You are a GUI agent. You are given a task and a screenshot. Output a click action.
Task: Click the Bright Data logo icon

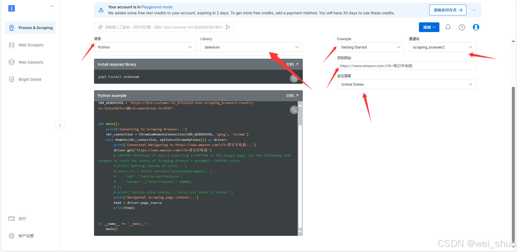tap(12, 8)
